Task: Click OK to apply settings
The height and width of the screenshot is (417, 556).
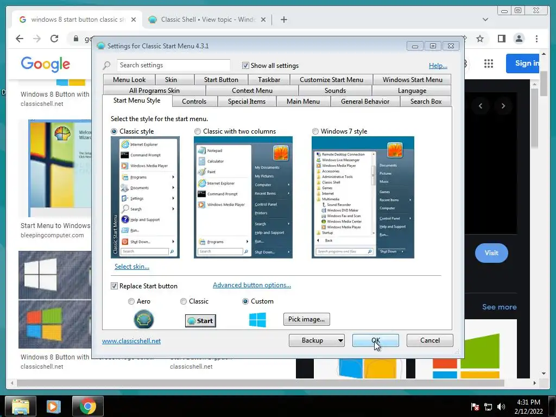Action: pos(376,340)
